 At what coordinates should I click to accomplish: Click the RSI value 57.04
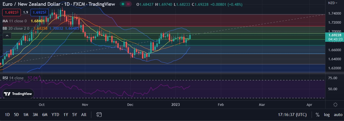coord(32,78)
